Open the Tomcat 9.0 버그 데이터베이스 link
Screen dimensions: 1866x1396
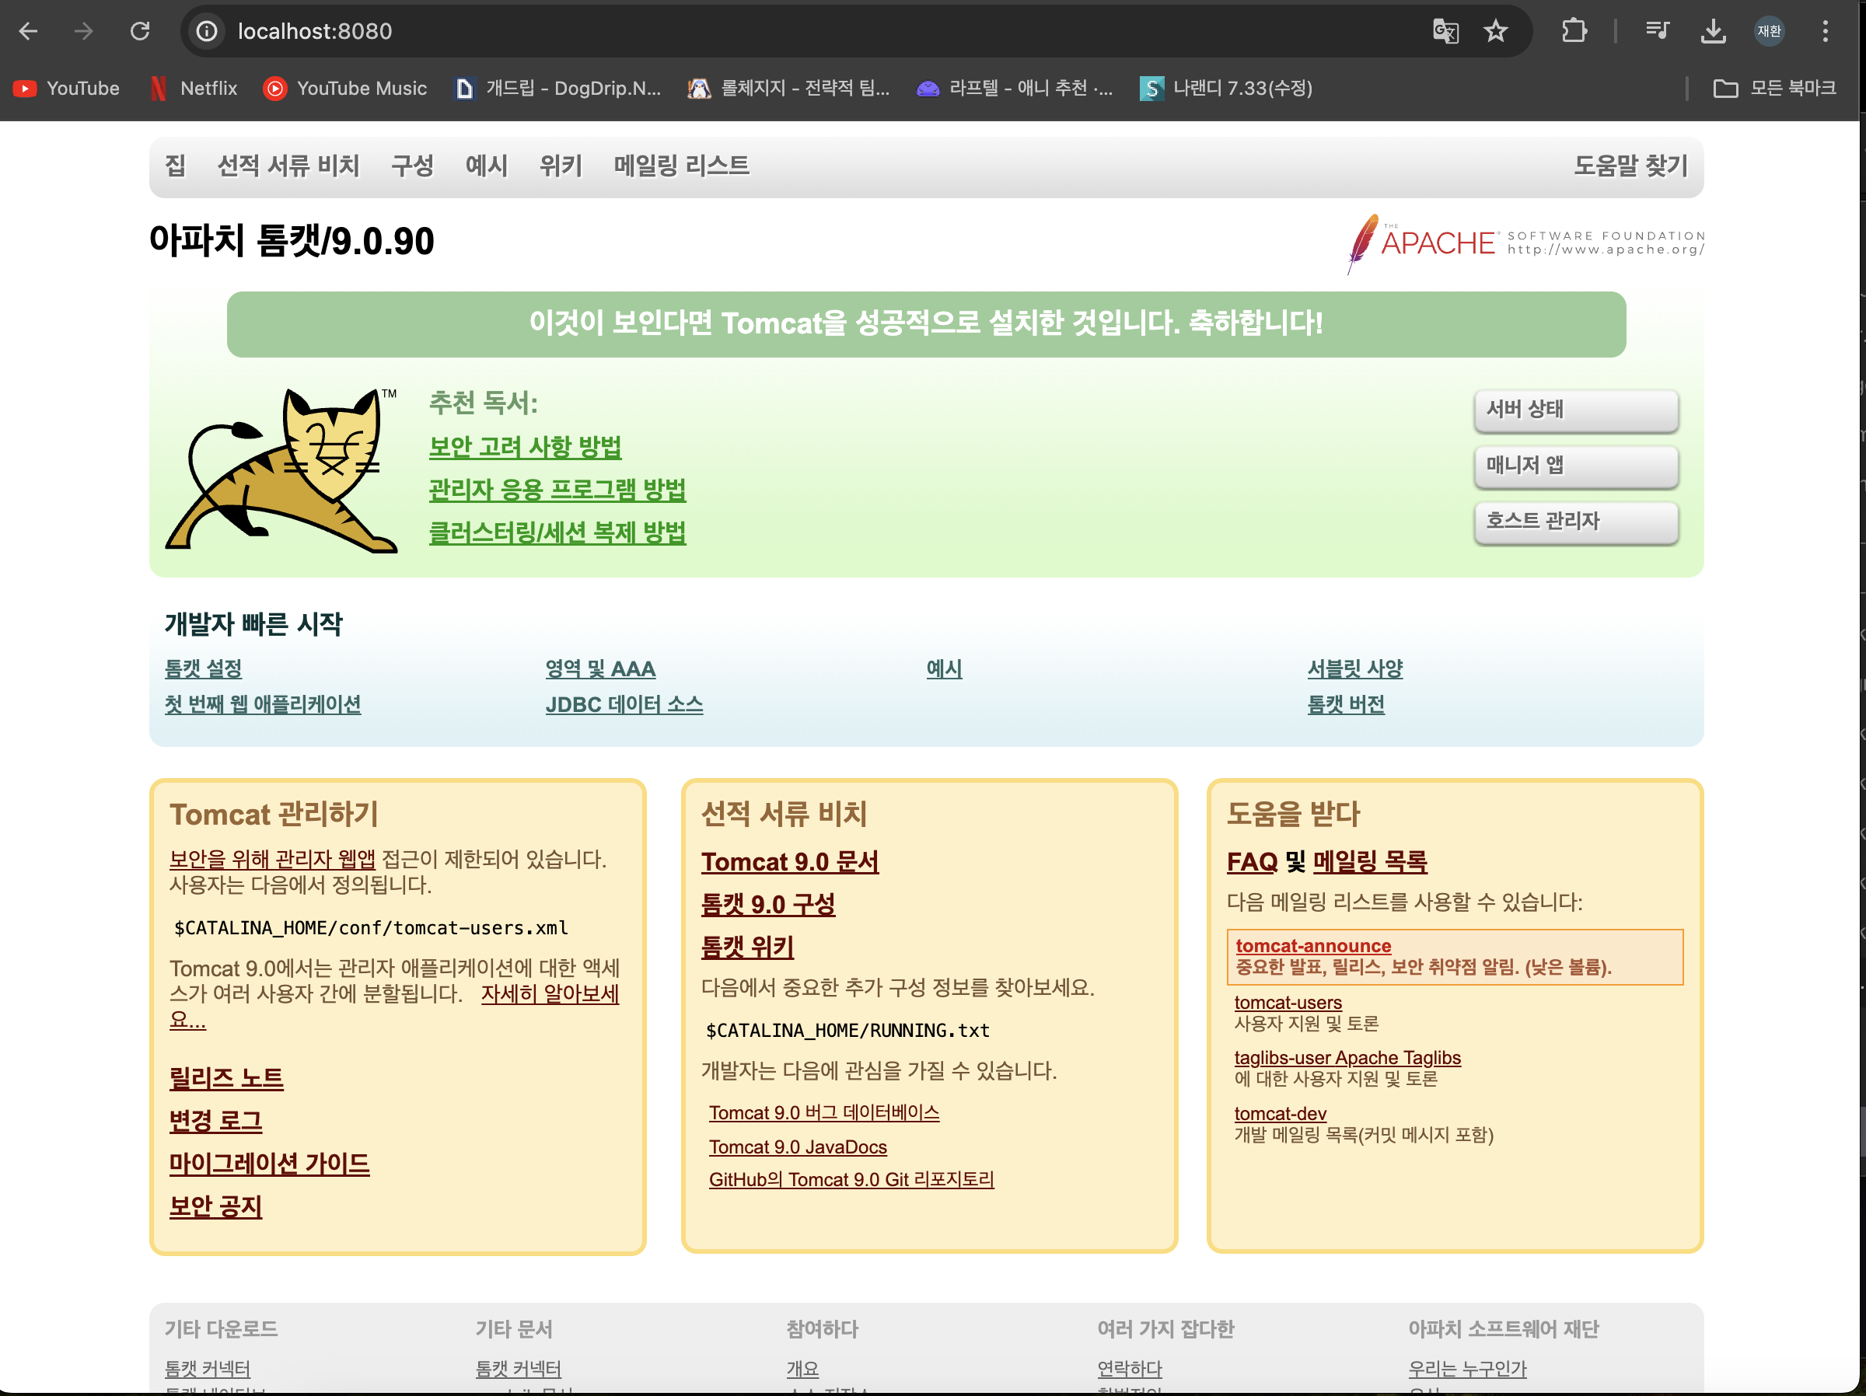tap(823, 1113)
